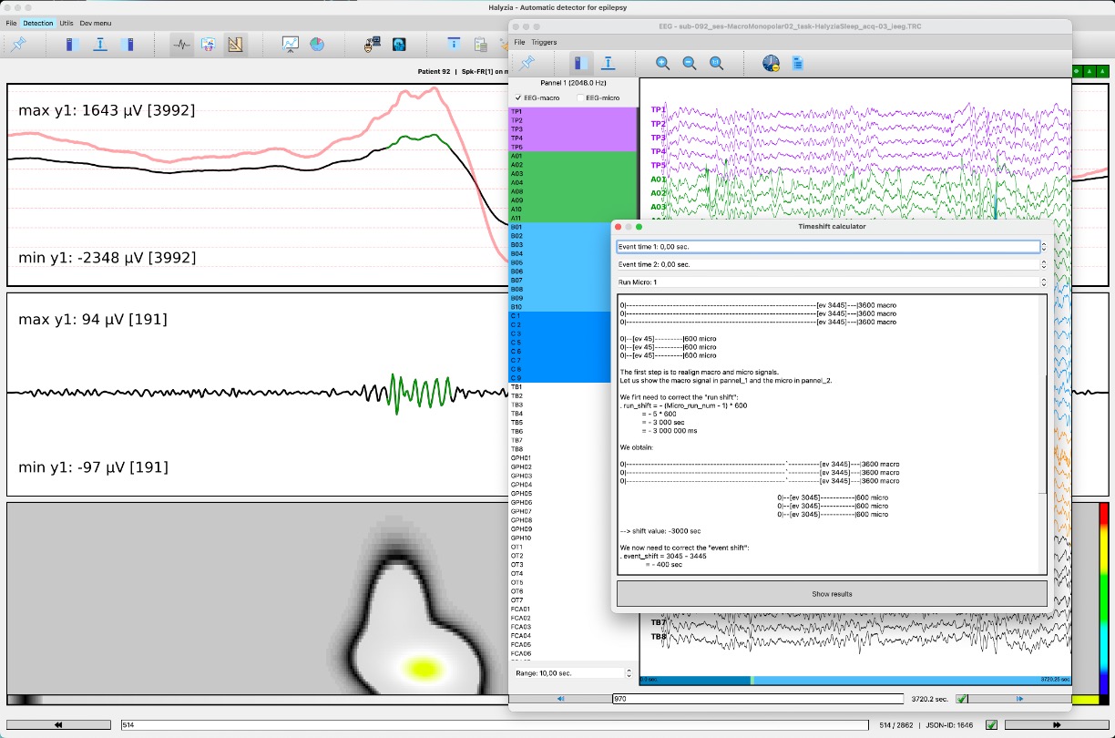
Task: Uncheck the EEG-macro checkbox
Action: 518,97
